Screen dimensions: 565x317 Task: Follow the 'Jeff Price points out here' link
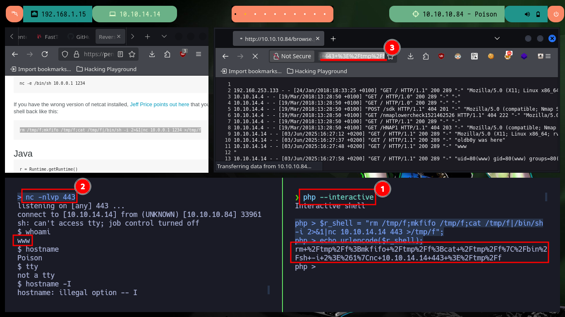click(159, 105)
